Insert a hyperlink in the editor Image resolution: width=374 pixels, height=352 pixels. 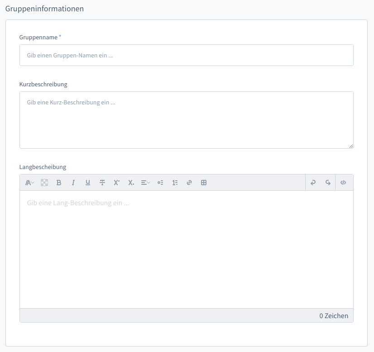click(189, 183)
